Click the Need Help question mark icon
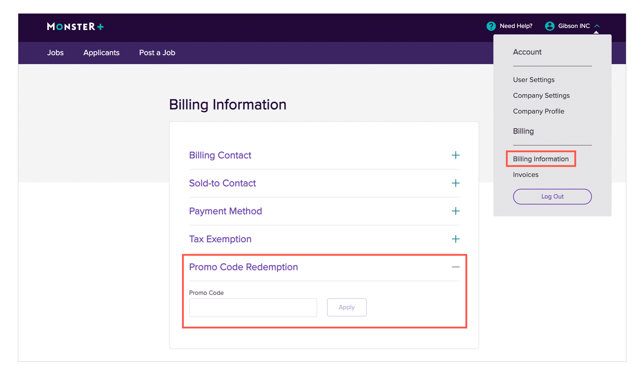The height and width of the screenshot is (365, 641). point(491,26)
